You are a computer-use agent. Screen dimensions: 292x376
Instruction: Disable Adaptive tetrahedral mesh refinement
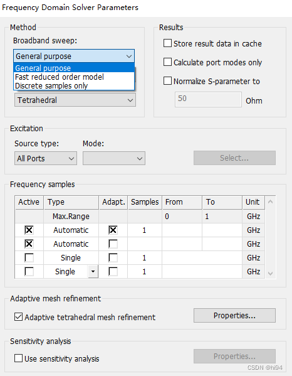coord(18,317)
